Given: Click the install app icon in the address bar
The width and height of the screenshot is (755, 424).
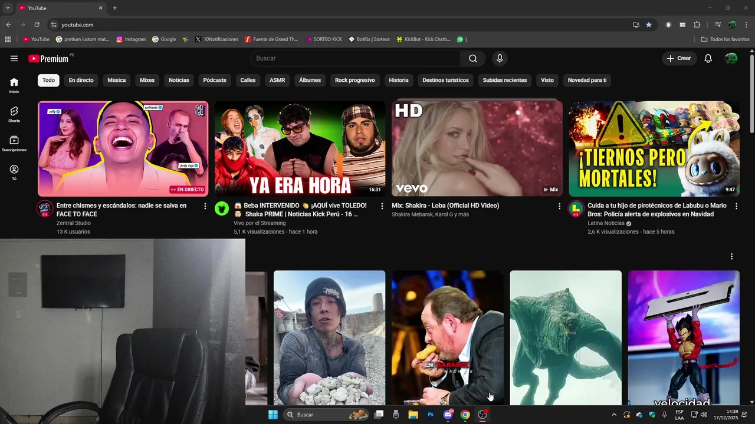Looking at the screenshot, I should tap(636, 25).
